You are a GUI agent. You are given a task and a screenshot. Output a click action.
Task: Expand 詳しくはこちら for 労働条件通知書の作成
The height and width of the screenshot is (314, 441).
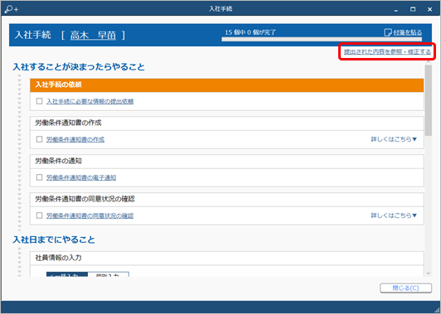[x=394, y=139]
